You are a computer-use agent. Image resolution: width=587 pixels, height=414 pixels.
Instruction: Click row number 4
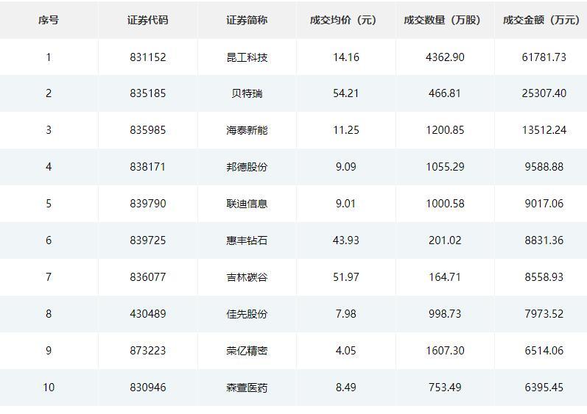[49, 167]
